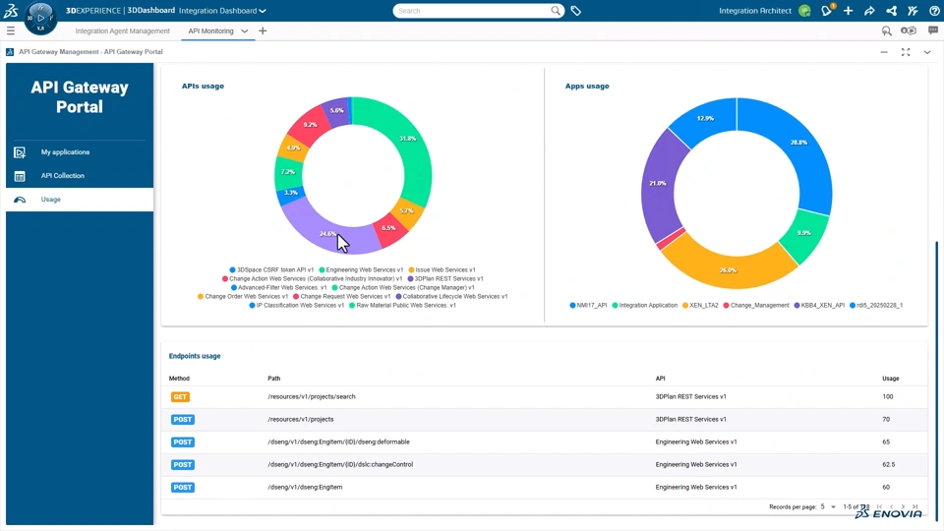Open the user profile avatar
Image resolution: width=944 pixels, height=531 pixels.
click(804, 10)
